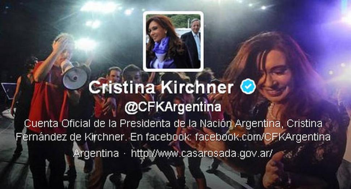Viewport: 351px width, 189px height.
Task: Click the megaphone in the header photo
Action: (x=74, y=75)
